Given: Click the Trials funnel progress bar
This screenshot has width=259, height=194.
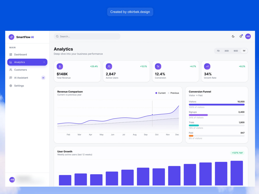Looking at the screenshot, I should pos(217,125).
